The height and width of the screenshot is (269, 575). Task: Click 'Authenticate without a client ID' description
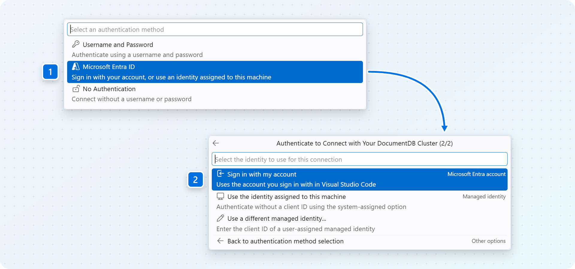[x=311, y=207]
